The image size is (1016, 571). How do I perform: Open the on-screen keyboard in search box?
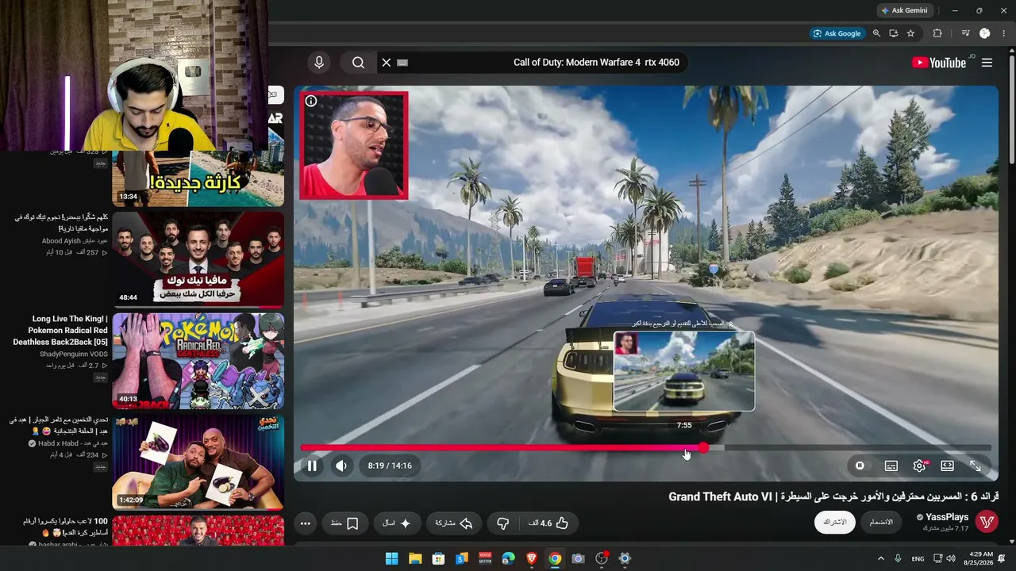pos(402,63)
